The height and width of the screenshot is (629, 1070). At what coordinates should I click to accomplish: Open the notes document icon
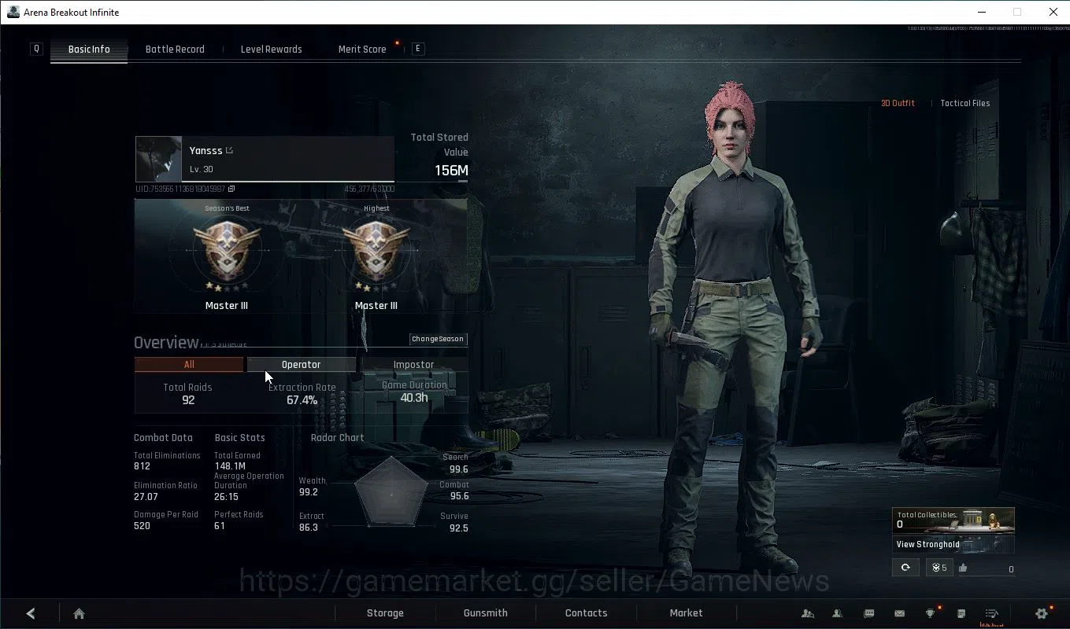click(961, 613)
